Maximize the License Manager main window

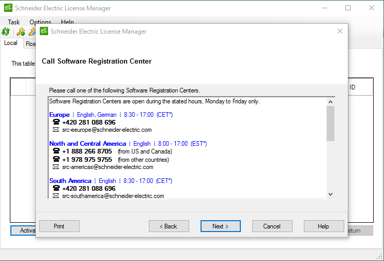[347, 8]
